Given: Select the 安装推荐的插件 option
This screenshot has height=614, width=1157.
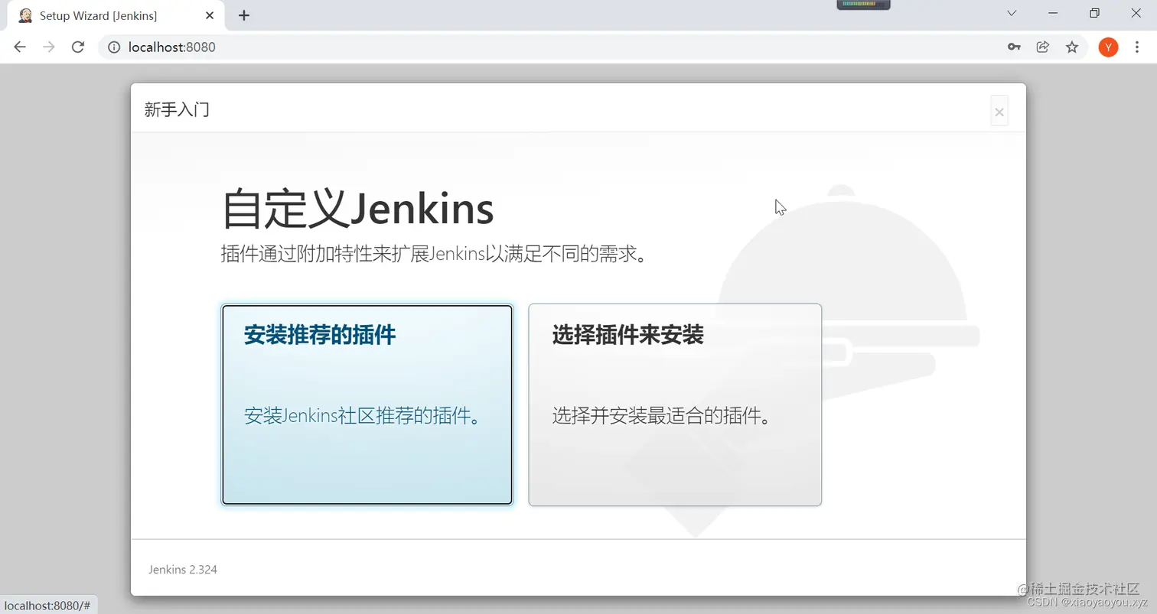Looking at the screenshot, I should point(367,404).
